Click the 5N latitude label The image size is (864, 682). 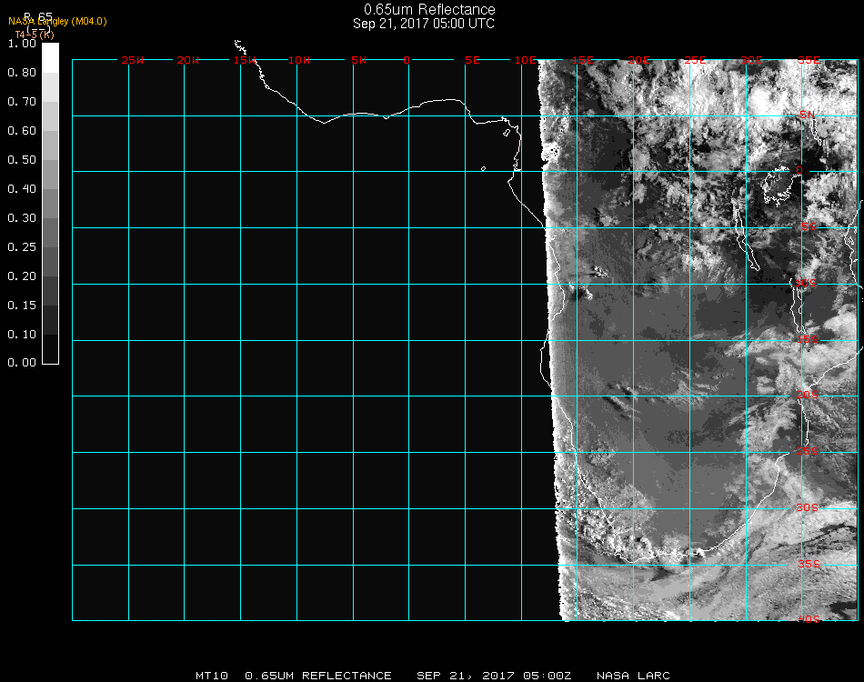click(x=808, y=115)
